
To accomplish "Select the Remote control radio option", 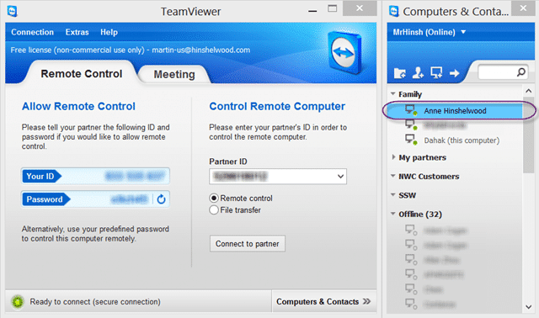I will 214,199.
